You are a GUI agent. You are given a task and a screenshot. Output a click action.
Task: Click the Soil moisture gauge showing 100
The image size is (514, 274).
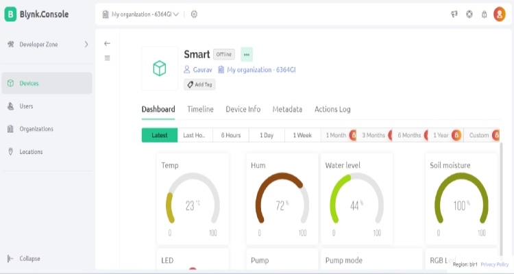click(x=461, y=199)
